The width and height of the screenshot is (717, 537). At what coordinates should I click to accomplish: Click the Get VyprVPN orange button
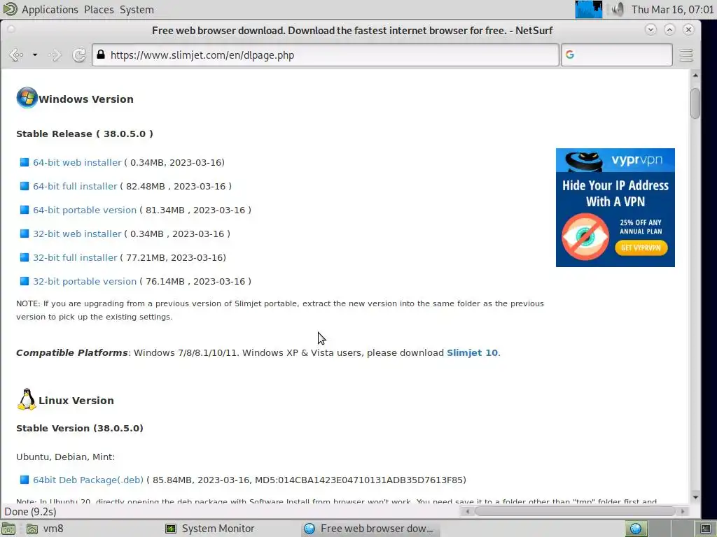[641, 248]
